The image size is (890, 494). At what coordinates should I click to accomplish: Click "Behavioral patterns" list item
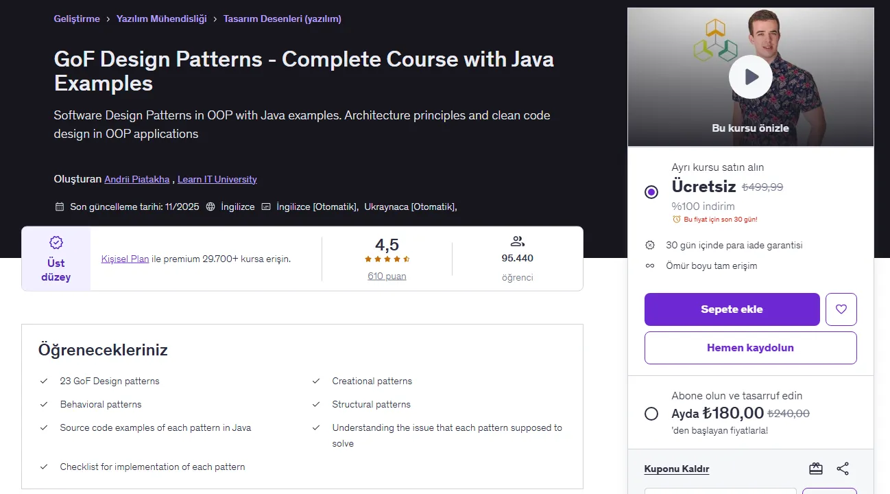coord(101,404)
